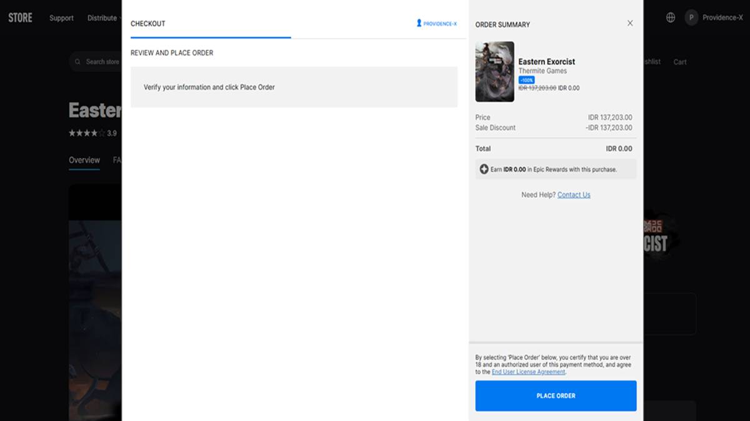Click the globe language icon
Viewport: 750px width, 421px height.
click(671, 17)
